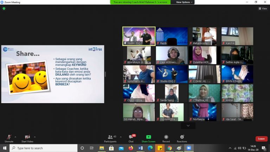Expand video options arrow beside Start Video
This screenshot has width=270, height=152.
[34, 137]
